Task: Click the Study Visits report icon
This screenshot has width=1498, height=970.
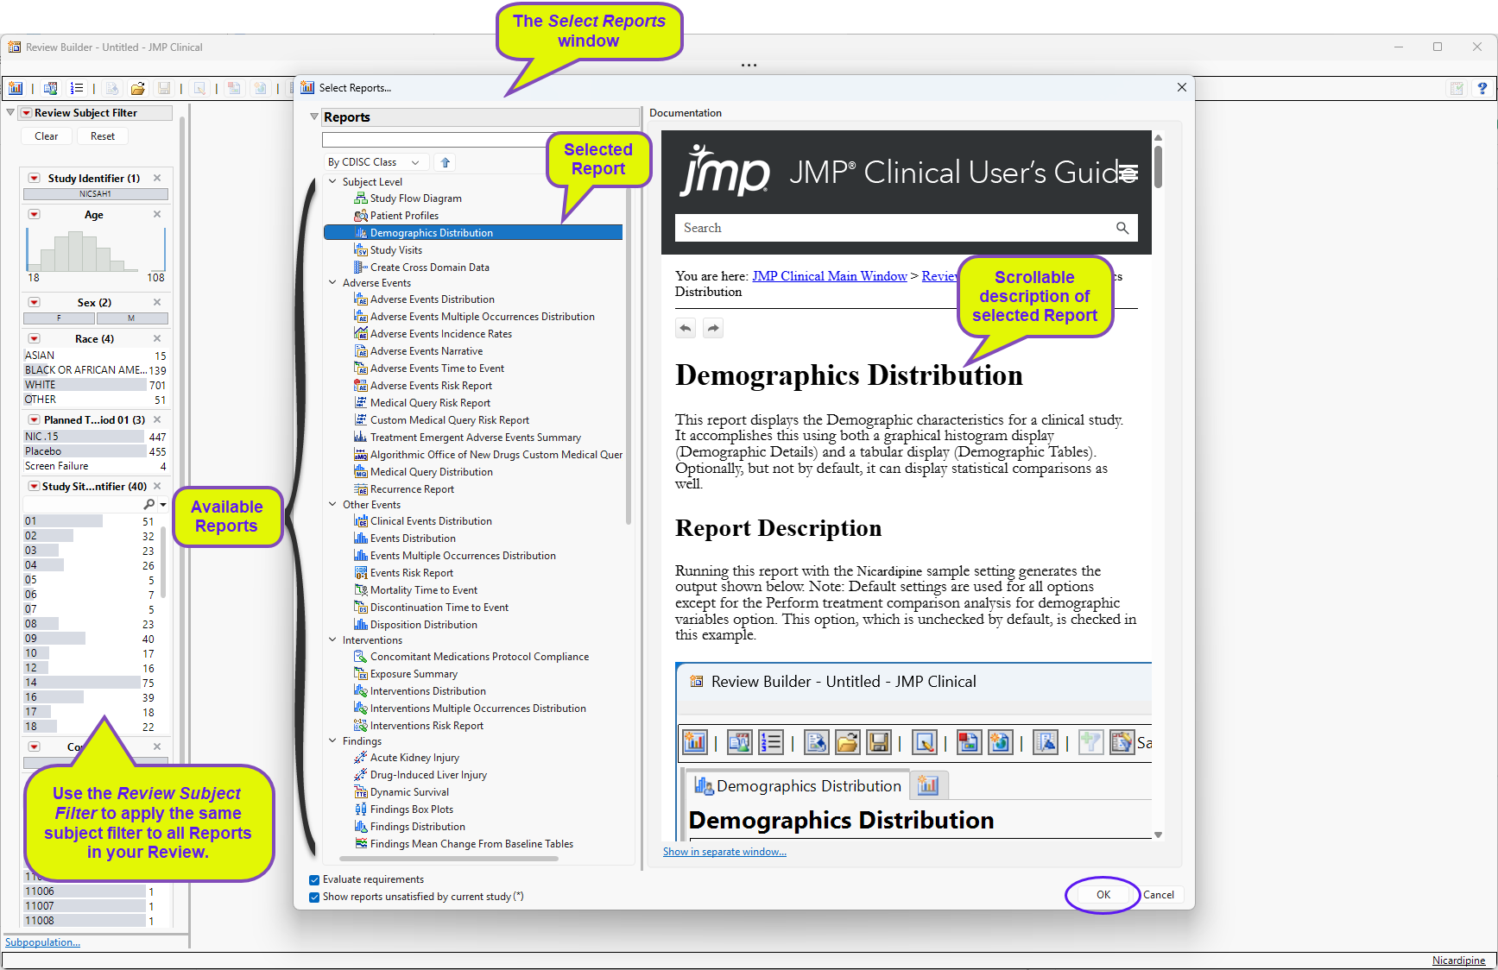Action: click(x=361, y=250)
